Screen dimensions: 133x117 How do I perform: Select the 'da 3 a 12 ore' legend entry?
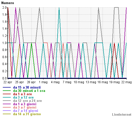(x=23, y=97)
